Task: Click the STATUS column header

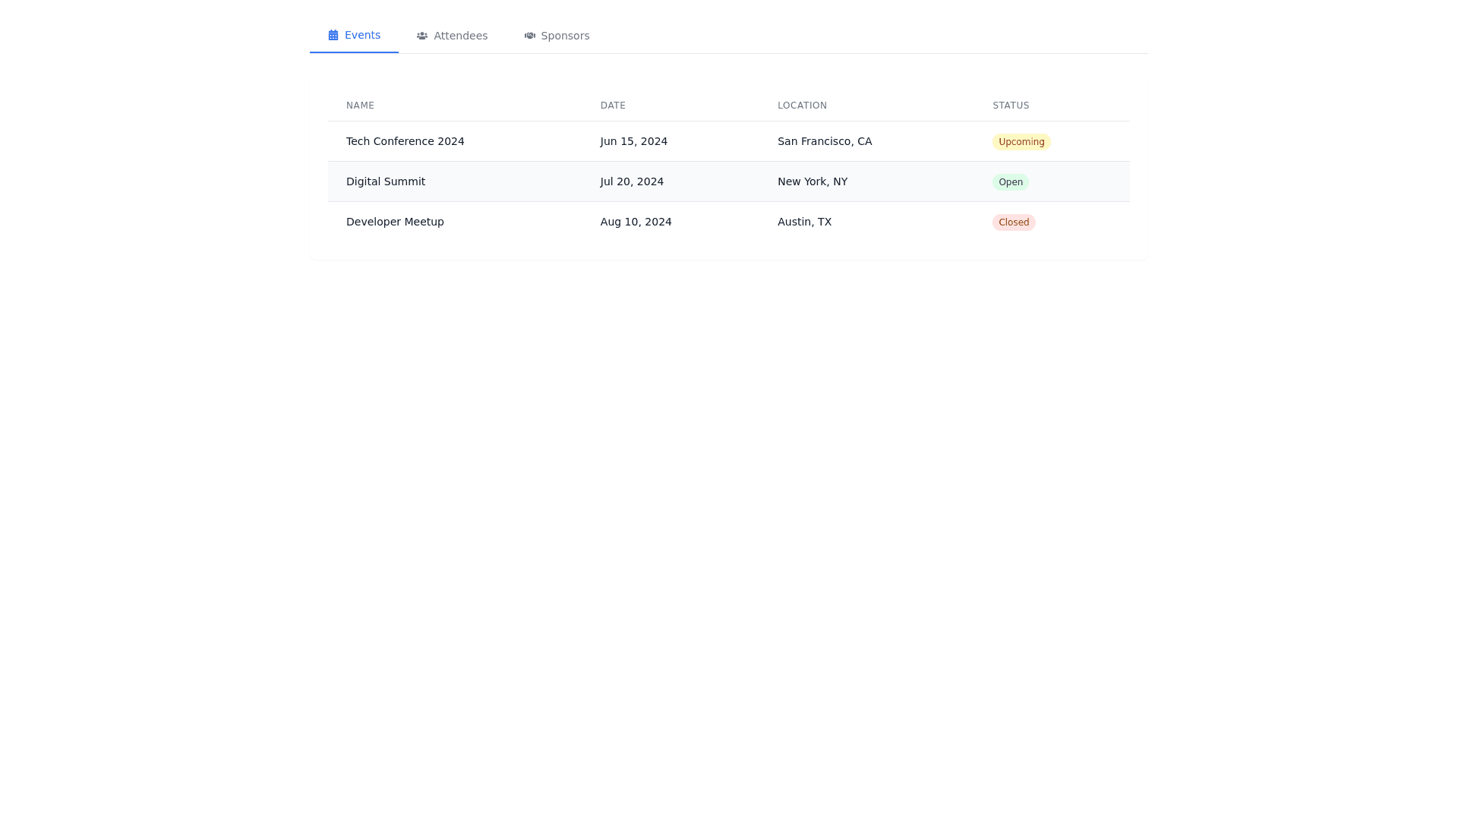Action: [1011, 106]
